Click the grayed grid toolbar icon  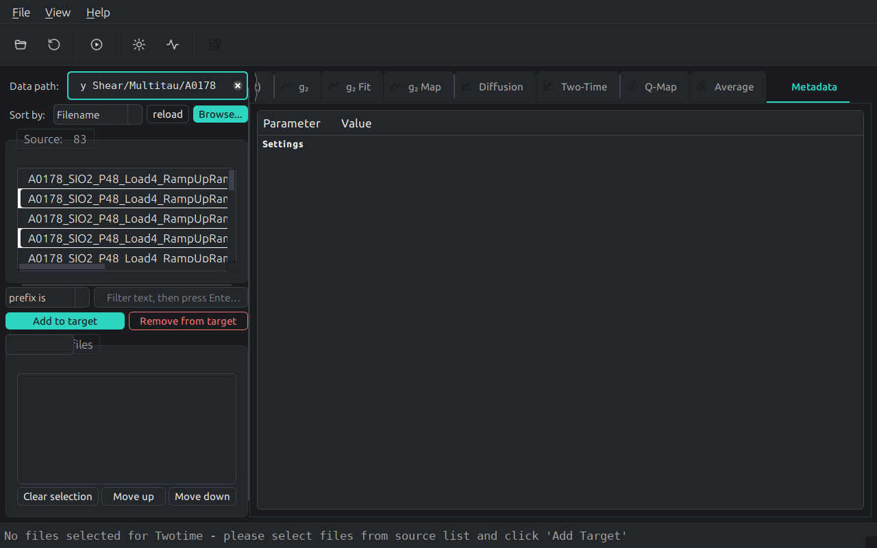pos(215,45)
